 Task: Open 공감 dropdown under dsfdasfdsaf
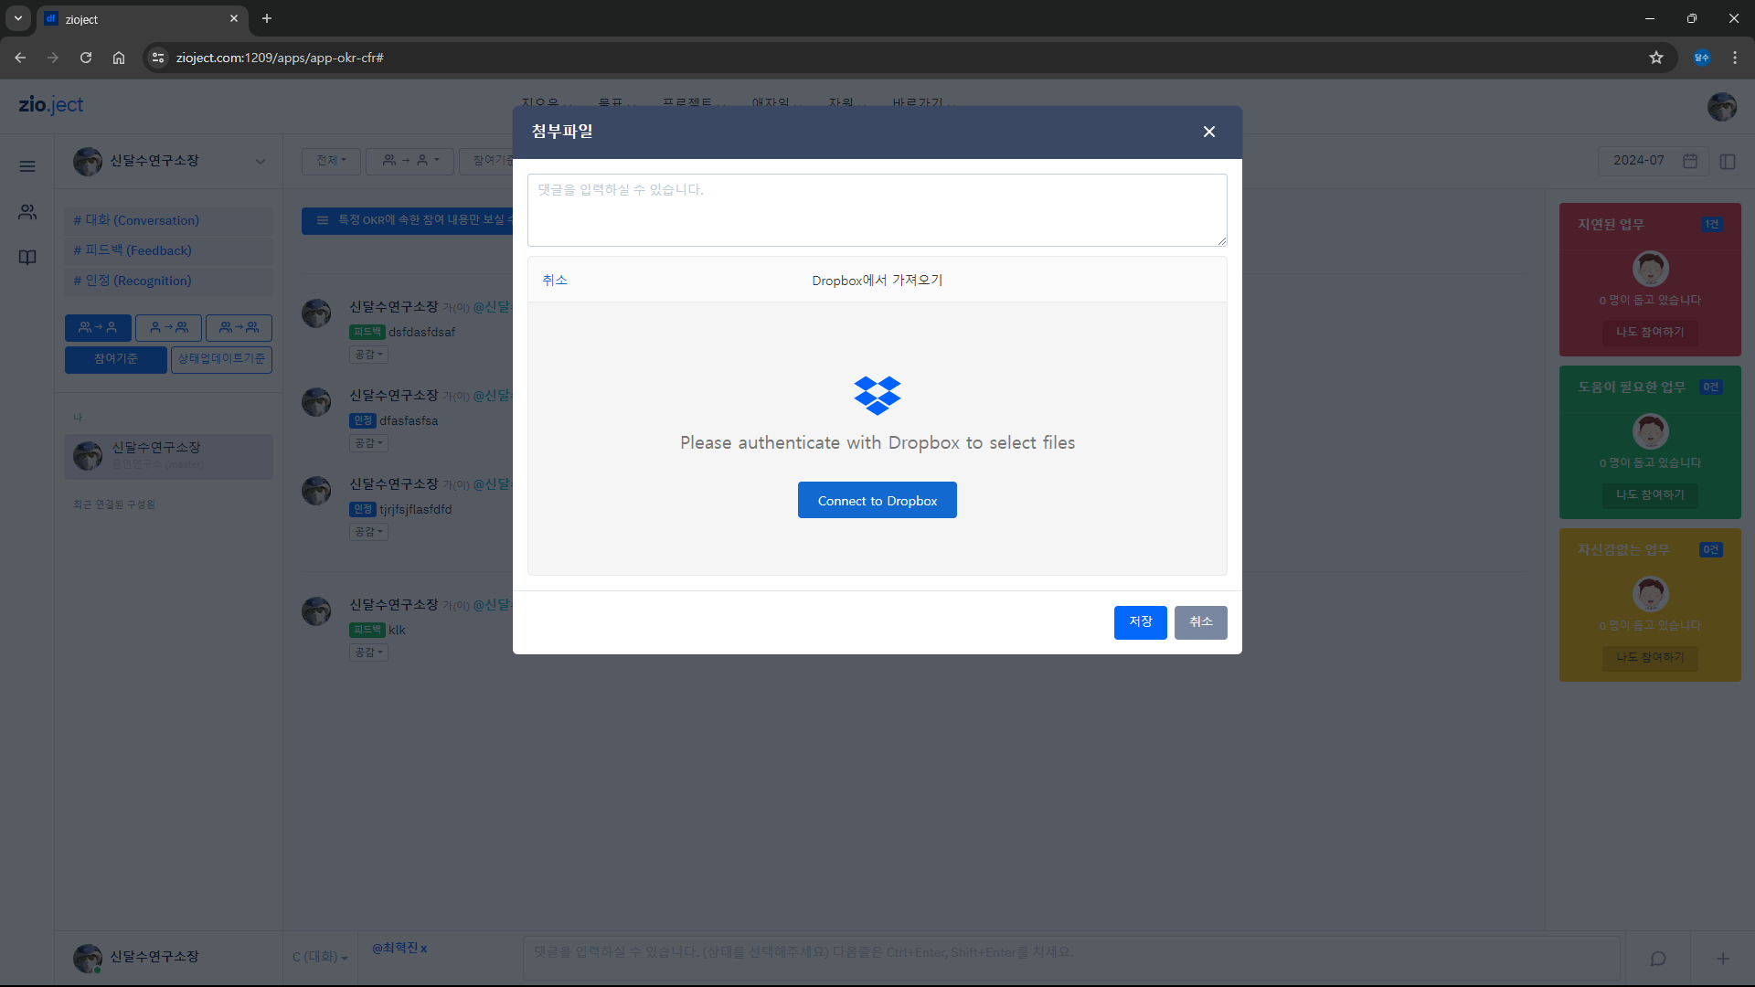(369, 355)
